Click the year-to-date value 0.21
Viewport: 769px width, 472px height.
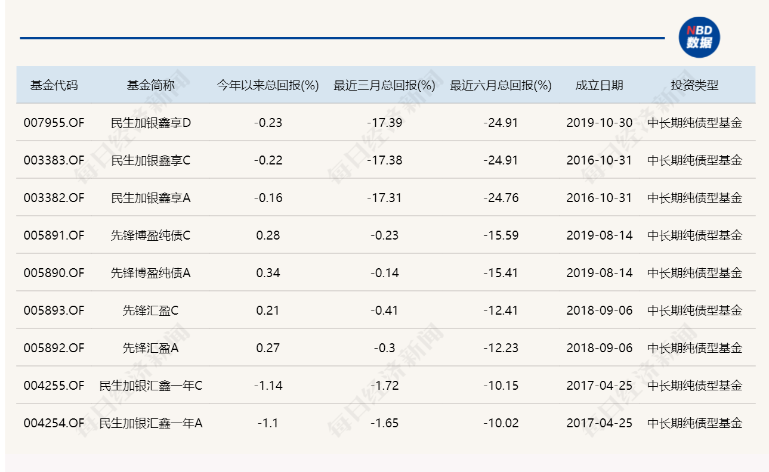tap(268, 310)
